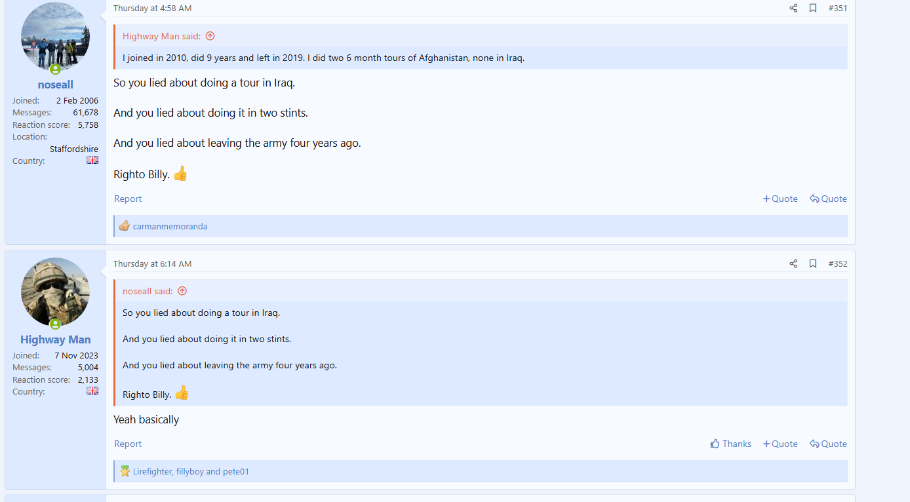
Task: Click share icon on post #352
Action: (x=793, y=263)
